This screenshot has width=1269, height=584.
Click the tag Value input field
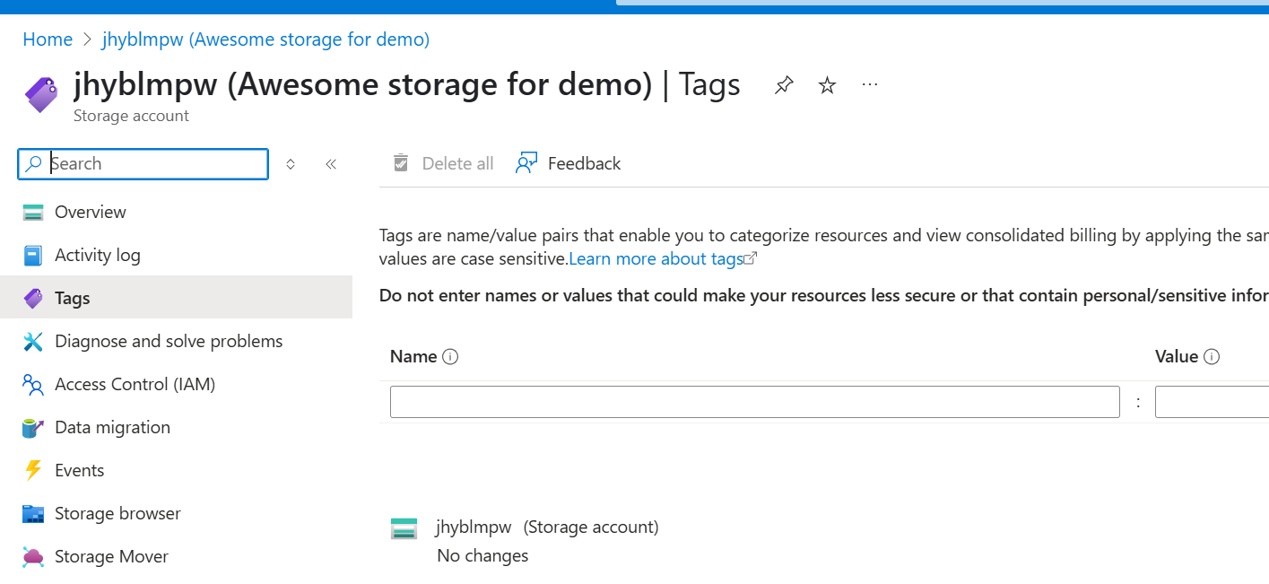[x=1212, y=402]
